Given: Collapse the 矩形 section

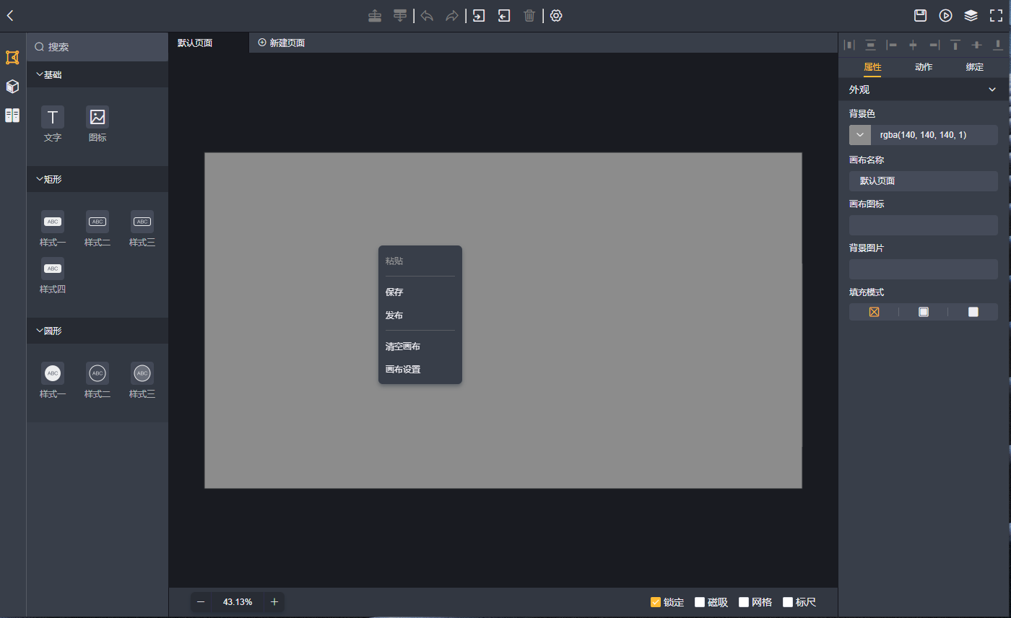Looking at the screenshot, I should click(97, 179).
